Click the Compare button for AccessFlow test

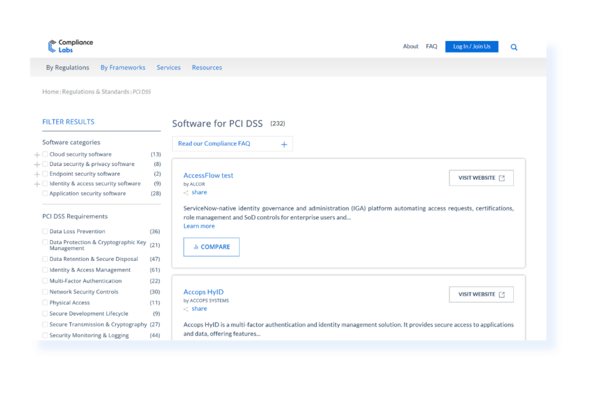211,247
